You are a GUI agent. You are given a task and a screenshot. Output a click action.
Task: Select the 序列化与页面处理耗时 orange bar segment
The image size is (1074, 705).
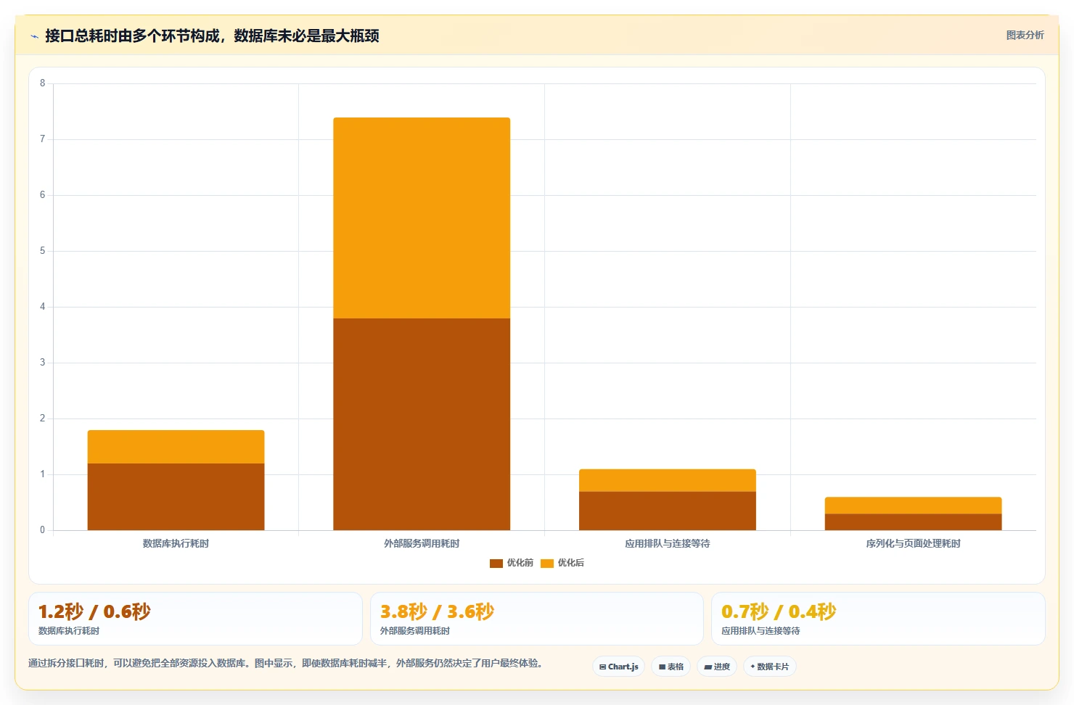[913, 506]
